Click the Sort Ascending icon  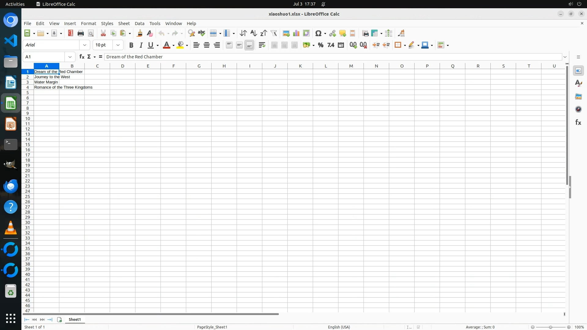(253, 33)
